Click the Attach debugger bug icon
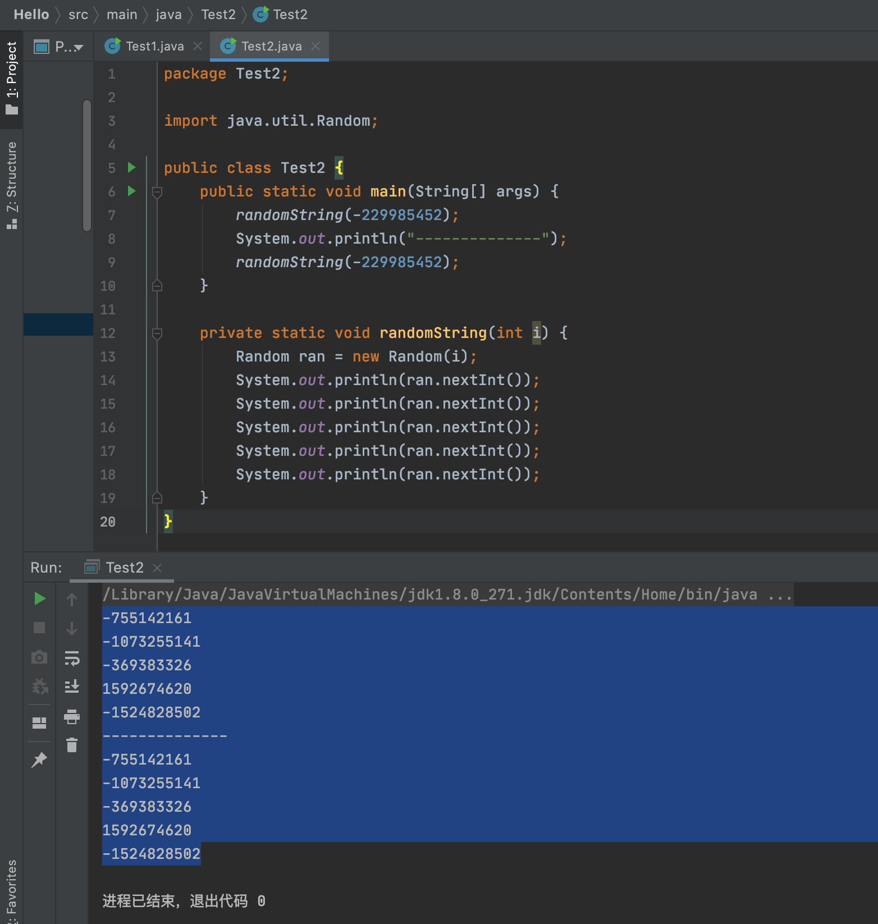Image resolution: width=878 pixels, height=924 pixels. coord(39,686)
